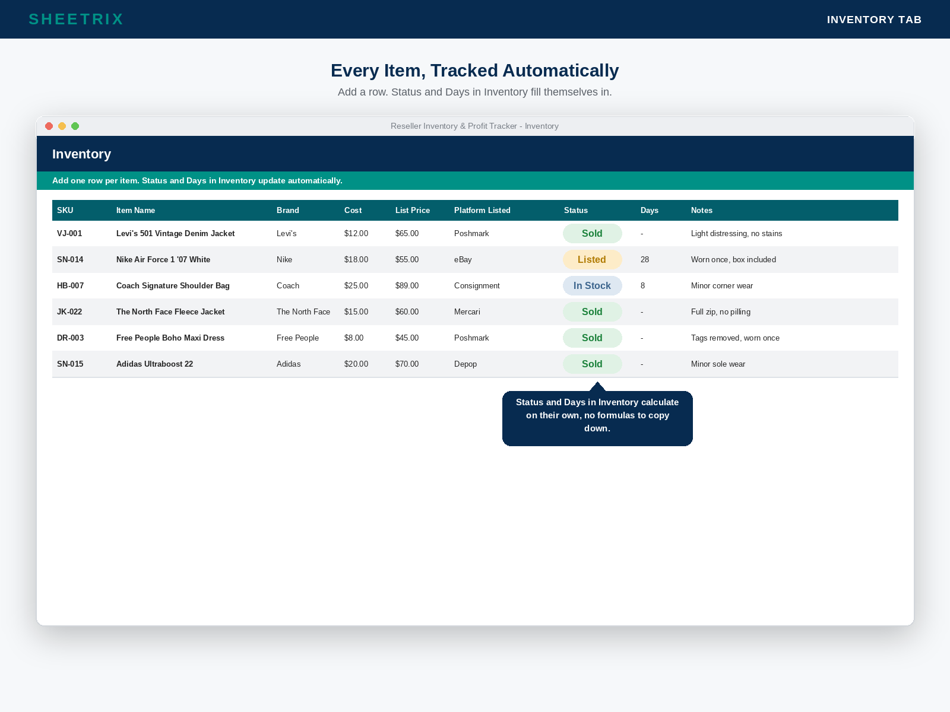This screenshot has width=950, height=712.
Task: Click the Days value 8
Action: [x=642, y=285]
